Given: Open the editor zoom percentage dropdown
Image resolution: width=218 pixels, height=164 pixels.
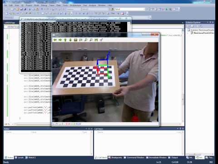Looking at the screenshot, I should tap(13, 124).
